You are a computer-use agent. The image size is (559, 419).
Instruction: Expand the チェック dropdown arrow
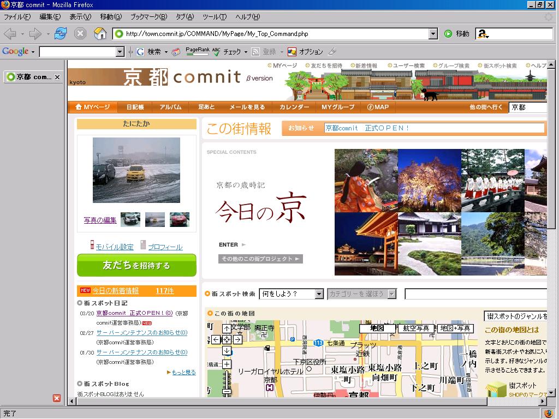[x=246, y=52]
